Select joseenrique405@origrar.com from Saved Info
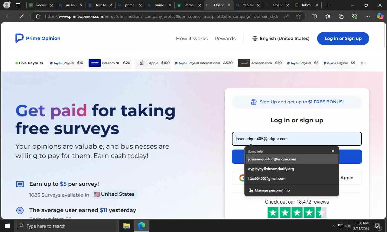The height and width of the screenshot is (232, 387). pyautogui.click(x=292, y=159)
